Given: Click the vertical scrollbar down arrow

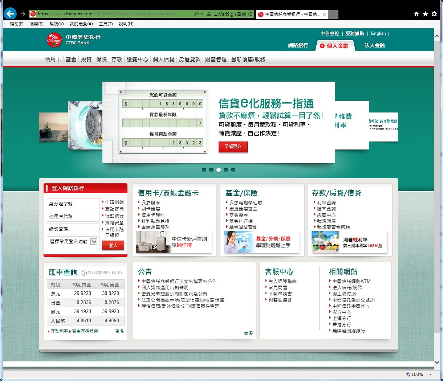Looking at the screenshot, I should pyautogui.click(x=437, y=362).
